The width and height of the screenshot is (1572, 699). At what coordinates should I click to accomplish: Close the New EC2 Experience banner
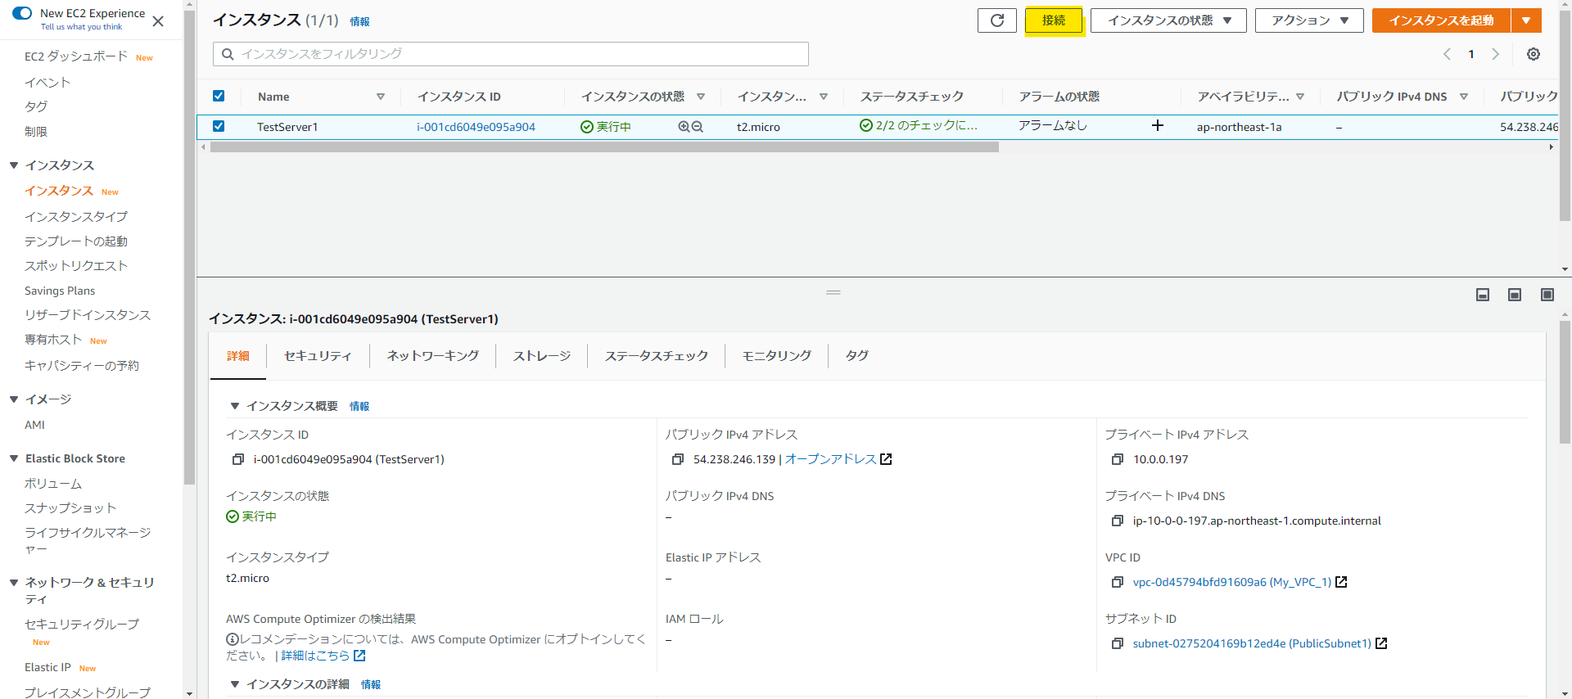pos(158,21)
